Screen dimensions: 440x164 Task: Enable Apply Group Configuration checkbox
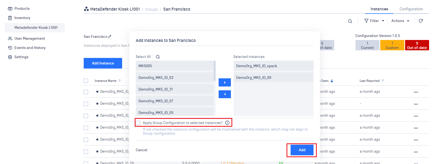[138, 123]
